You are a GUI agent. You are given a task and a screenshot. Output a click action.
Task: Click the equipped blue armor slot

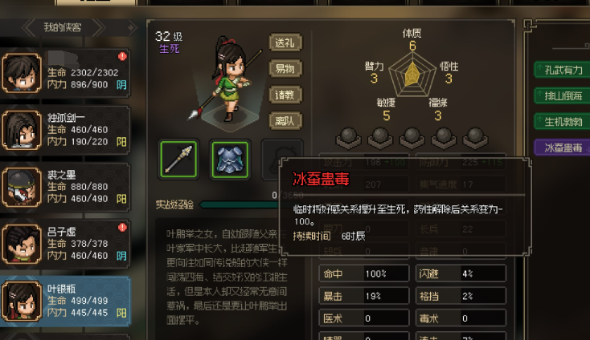(x=230, y=159)
